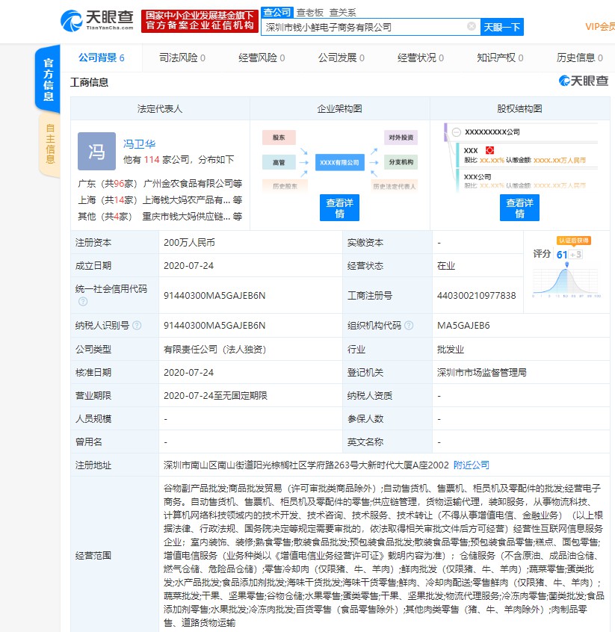Click help icon beside 统一社会信用代码
This screenshot has height=632, width=615.
[83, 301]
